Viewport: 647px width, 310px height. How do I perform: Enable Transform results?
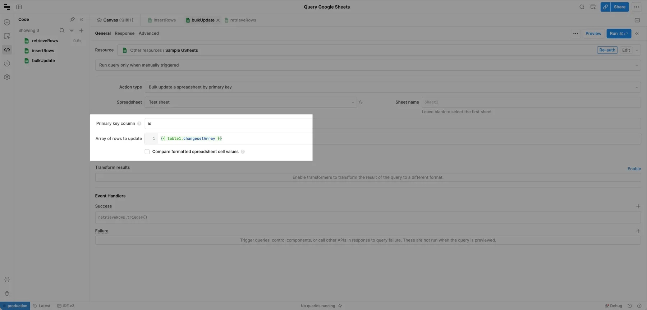point(634,169)
